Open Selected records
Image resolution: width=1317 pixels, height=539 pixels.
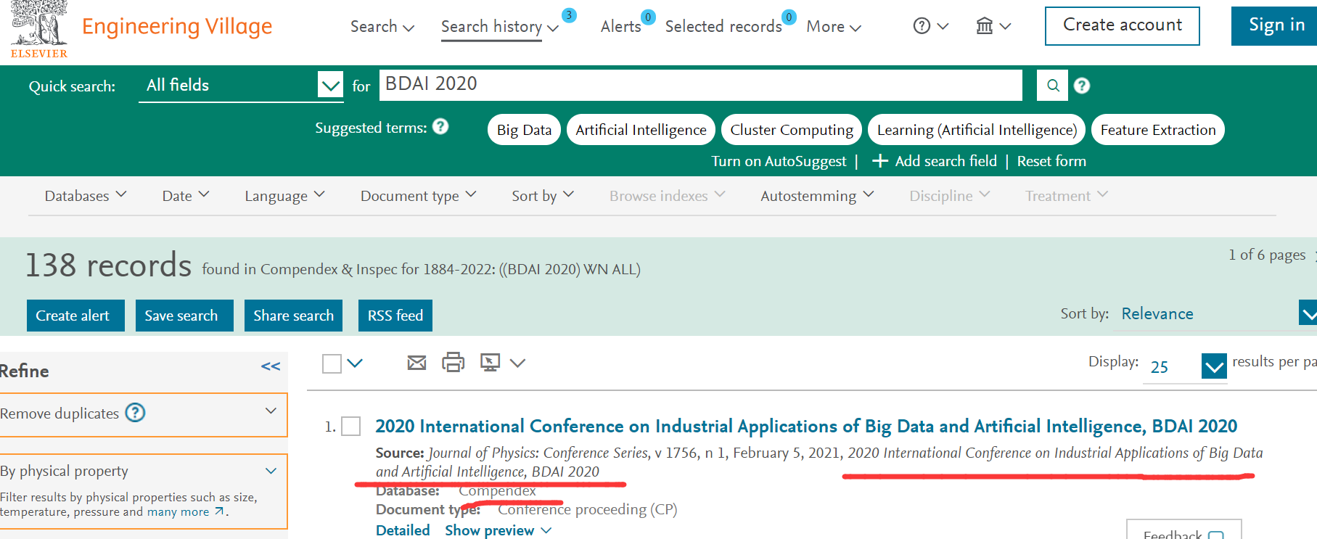click(723, 27)
